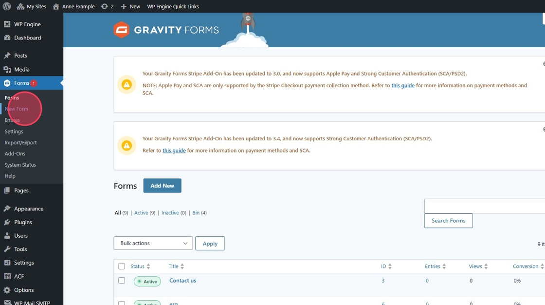The width and height of the screenshot is (545, 305).
Task: Open WordPress Settings with sliders icon
Action: tap(32, 263)
